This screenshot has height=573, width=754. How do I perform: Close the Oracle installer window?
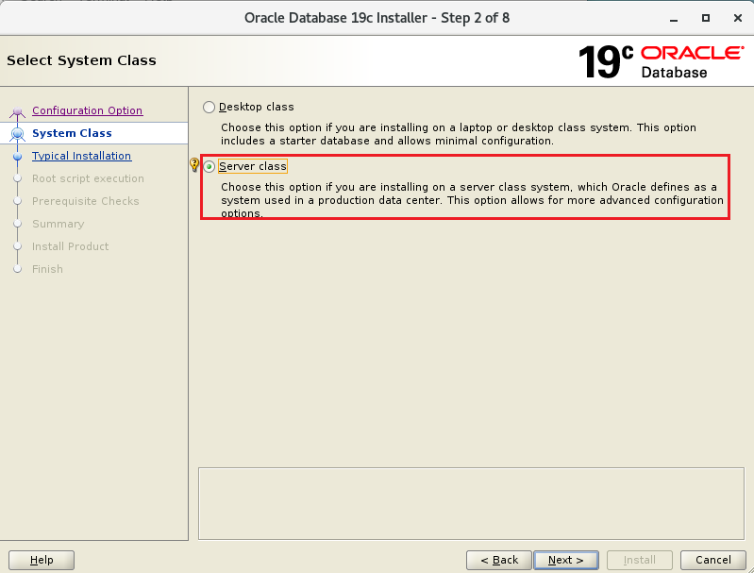(738, 18)
